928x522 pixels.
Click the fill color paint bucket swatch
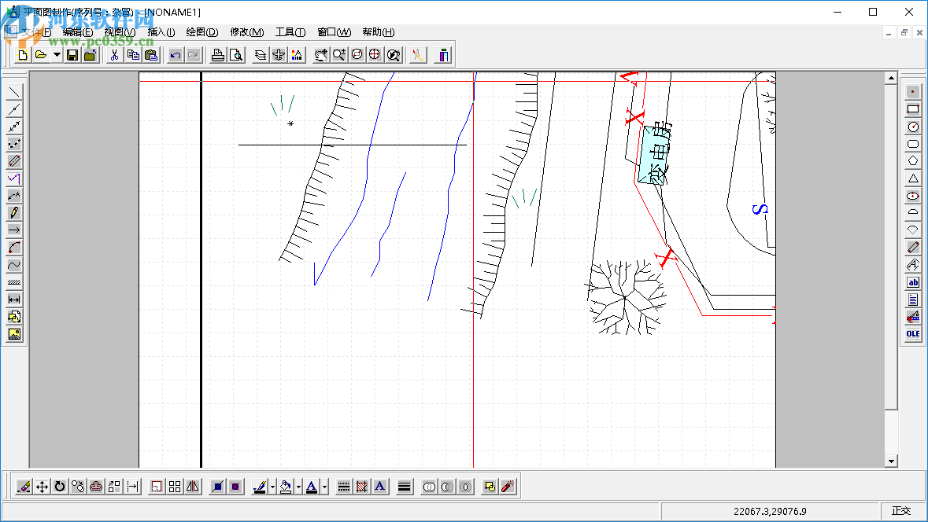pyautogui.click(x=286, y=487)
